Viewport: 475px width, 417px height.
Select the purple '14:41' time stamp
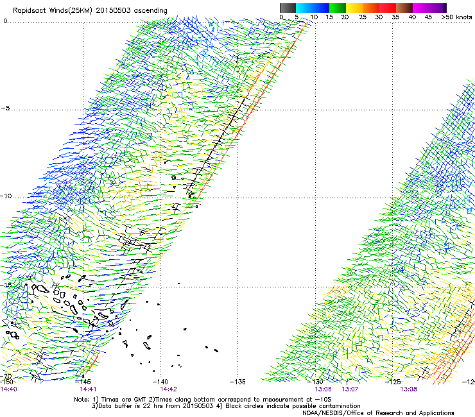pos(88,389)
